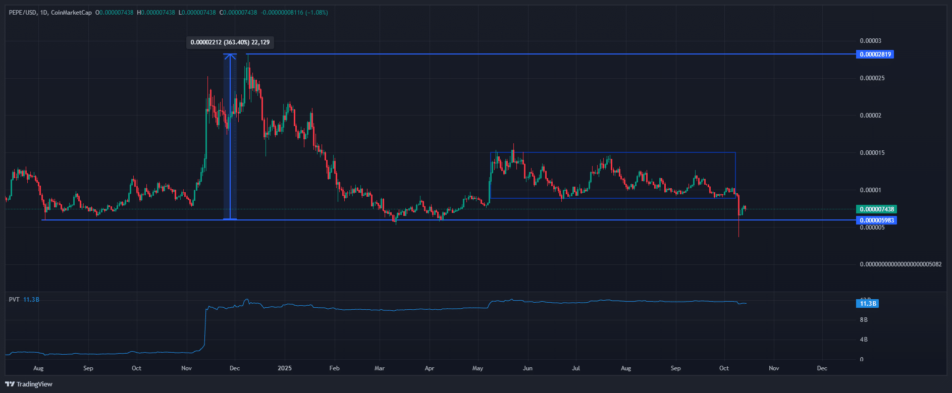Viewport: 952px width, 393px height.
Task: Select the green 0.000007438 current price tag
Action: (x=876, y=209)
